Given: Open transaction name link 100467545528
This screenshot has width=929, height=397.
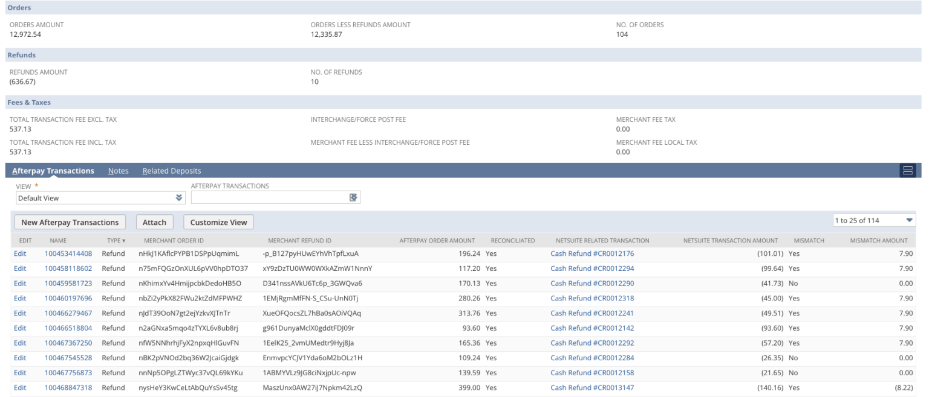Looking at the screenshot, I should (x=68, y=358).
